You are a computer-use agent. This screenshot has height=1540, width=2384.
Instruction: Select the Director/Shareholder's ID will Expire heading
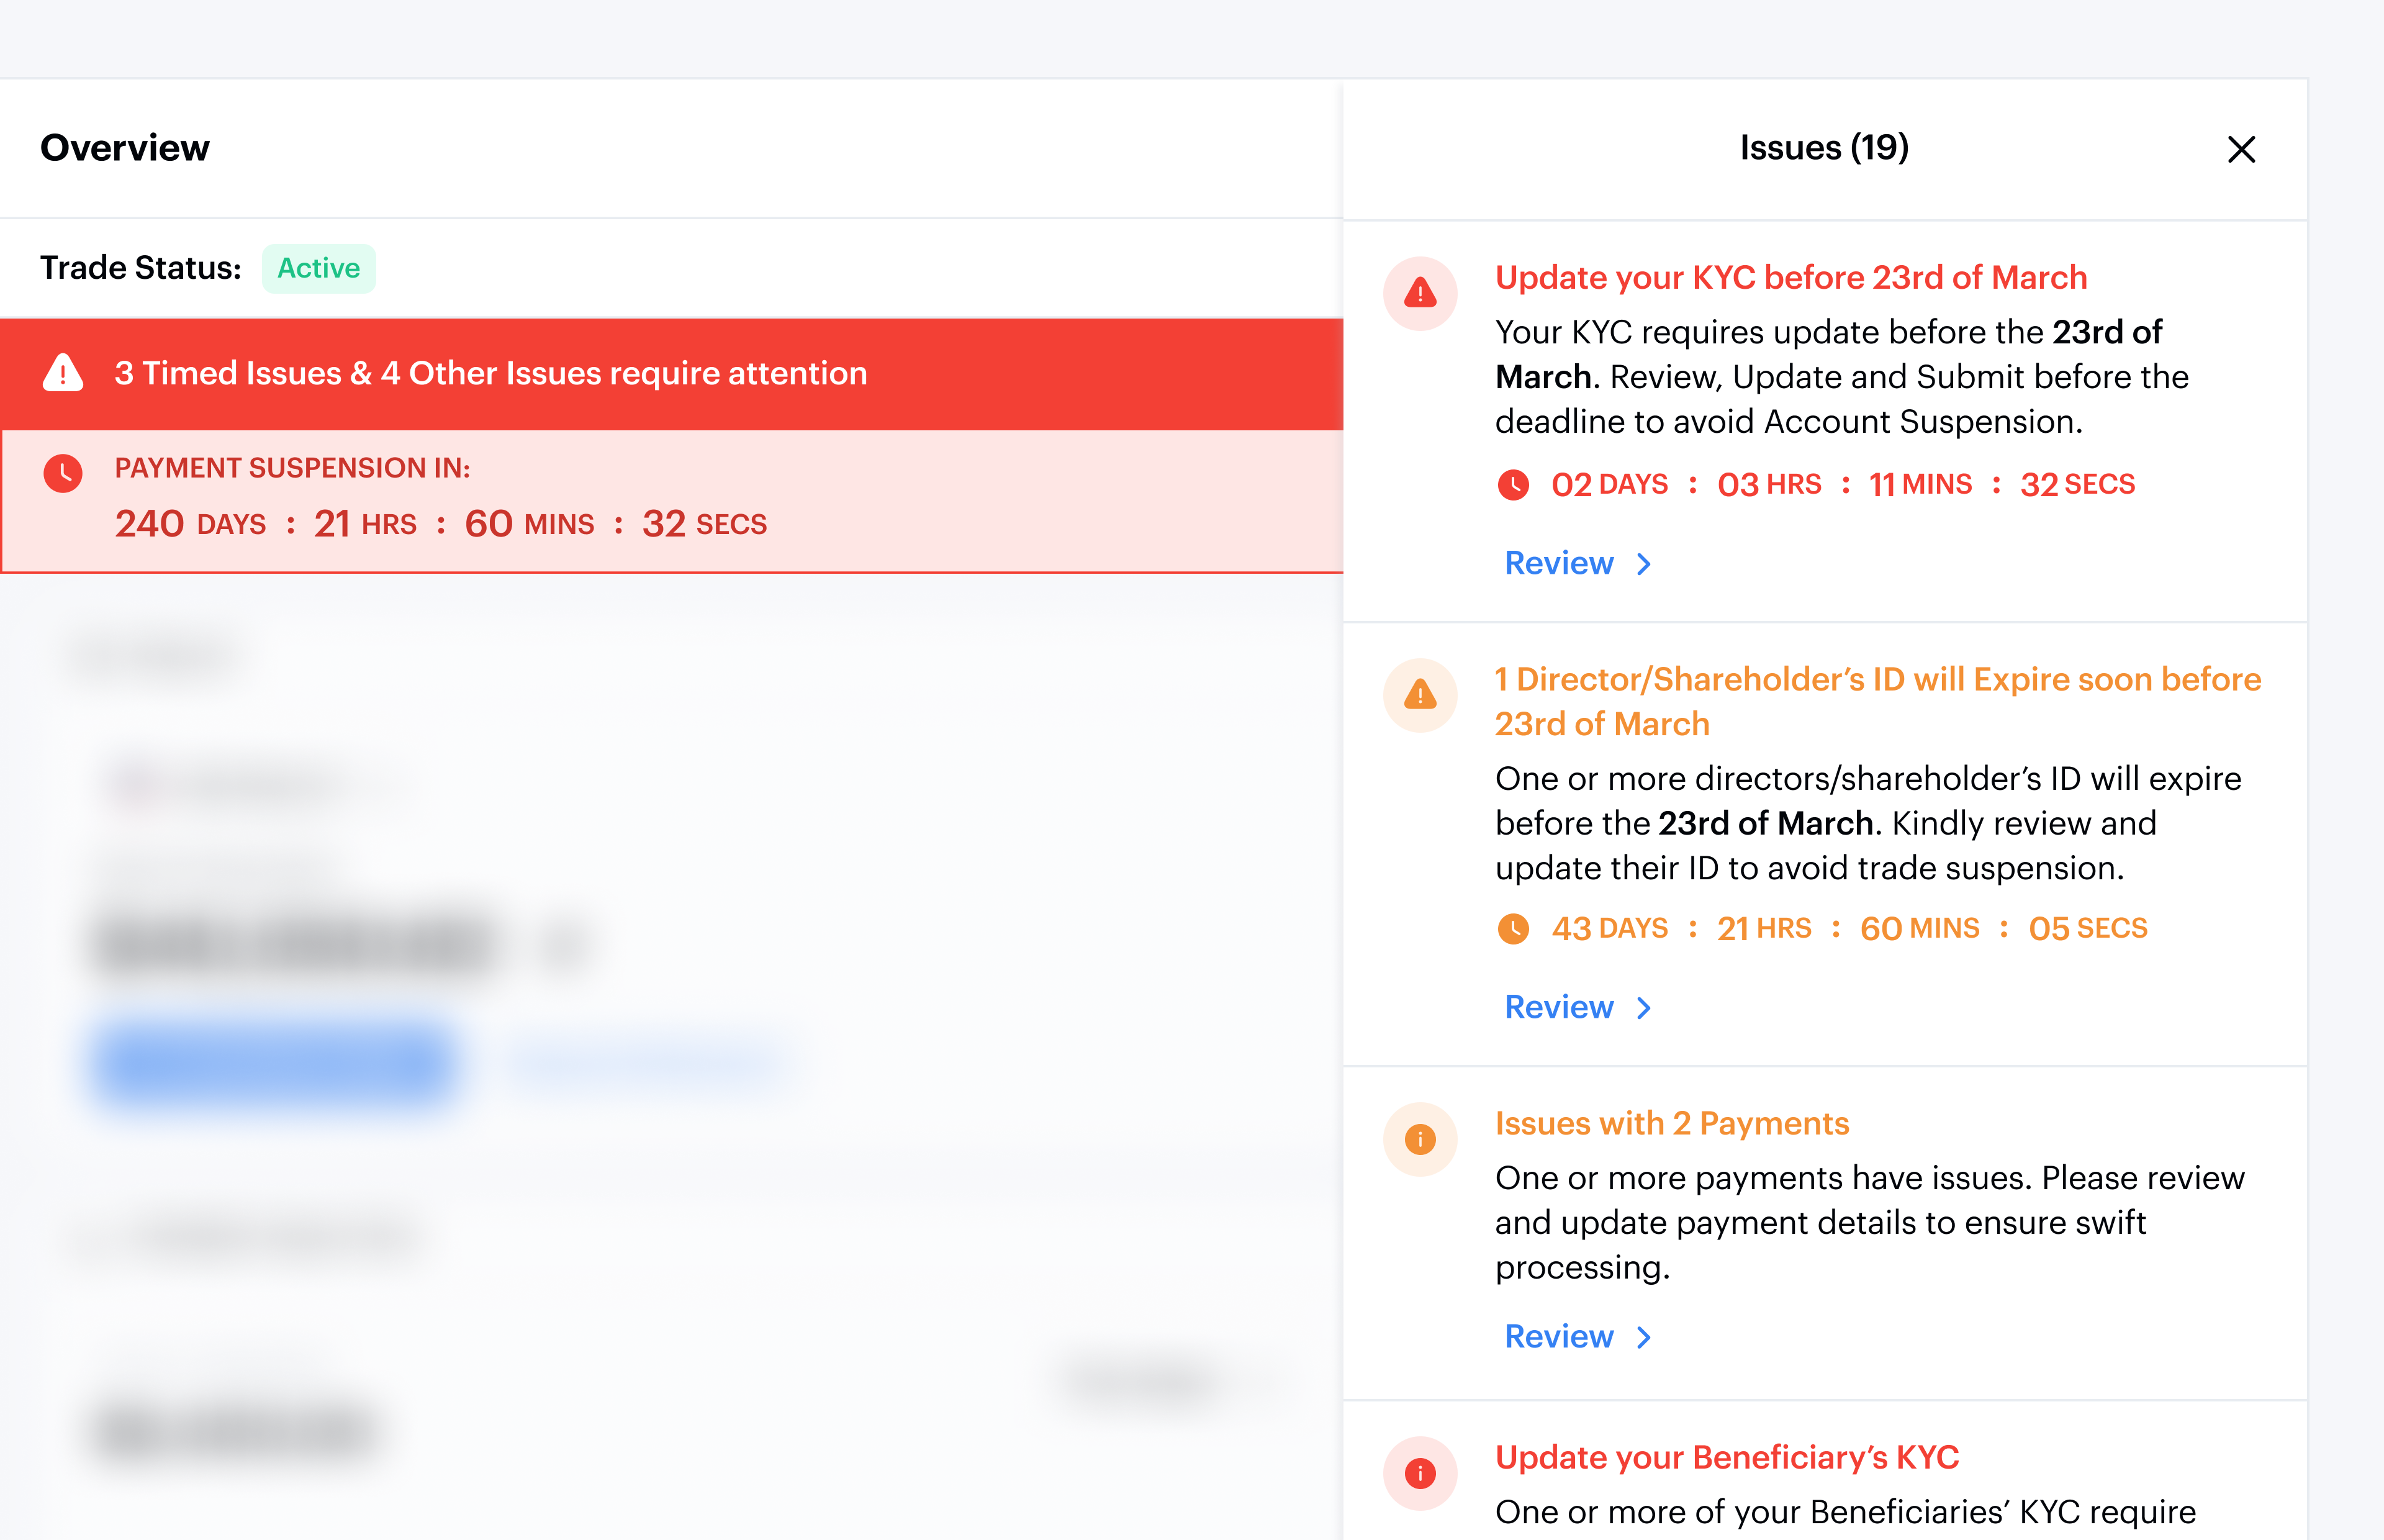pos(1878,701)
